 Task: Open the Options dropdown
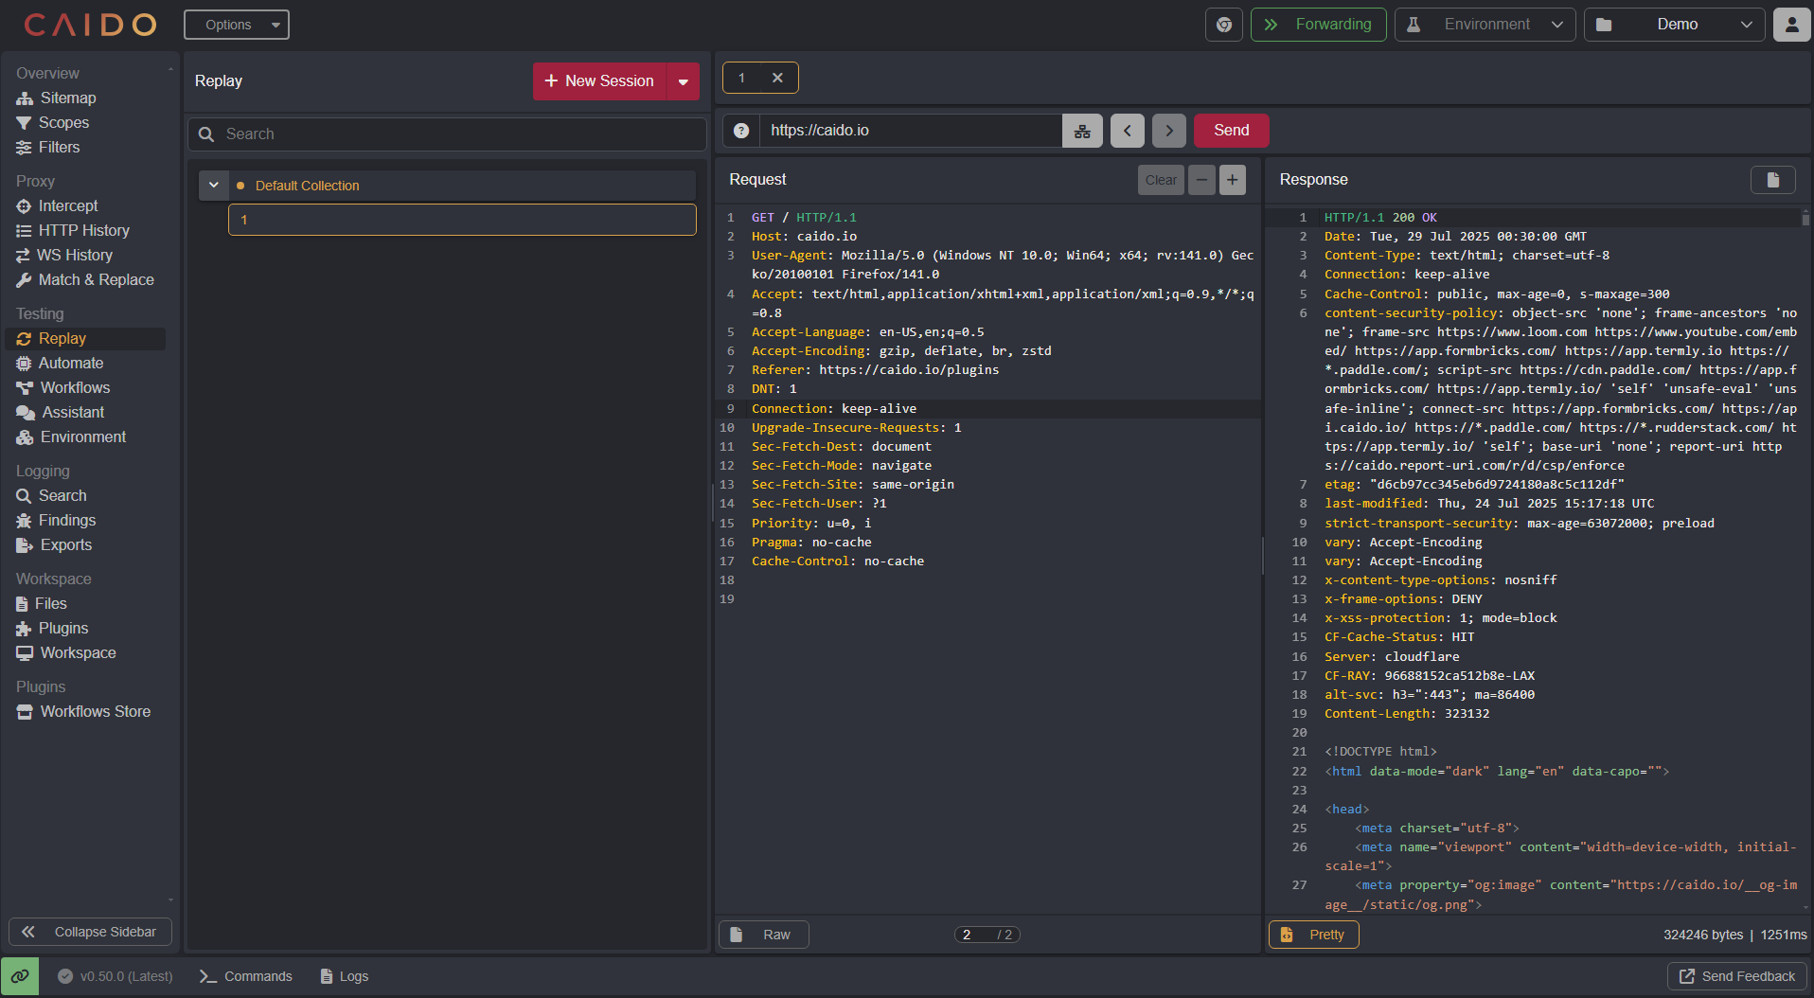click(237, 25)
